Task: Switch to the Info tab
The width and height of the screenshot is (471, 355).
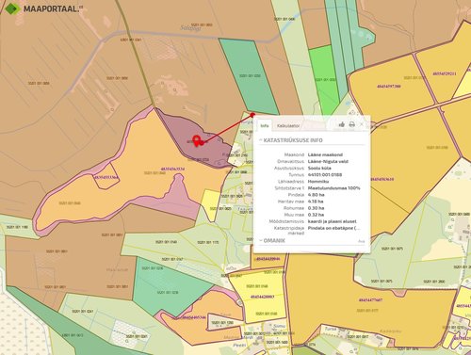Action: (265, 125)
